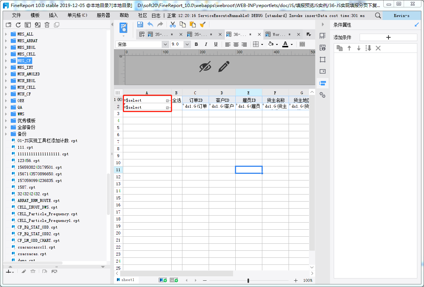The image size is (424, 287).
Task: Click the zoom out minus button
Action: click(x=205, y=280)
